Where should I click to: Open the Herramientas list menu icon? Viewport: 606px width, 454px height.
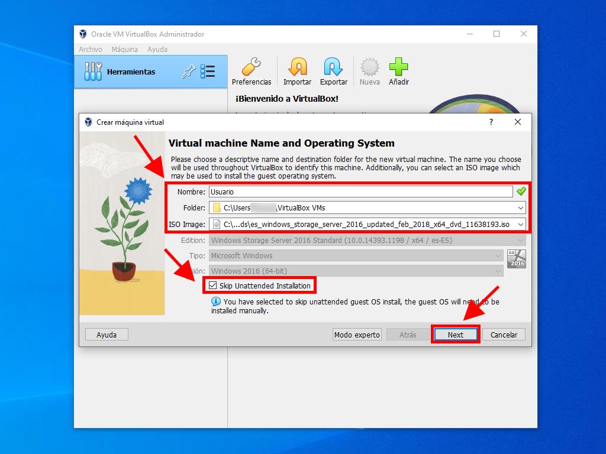pyautogui.click(x=208, y=72)
